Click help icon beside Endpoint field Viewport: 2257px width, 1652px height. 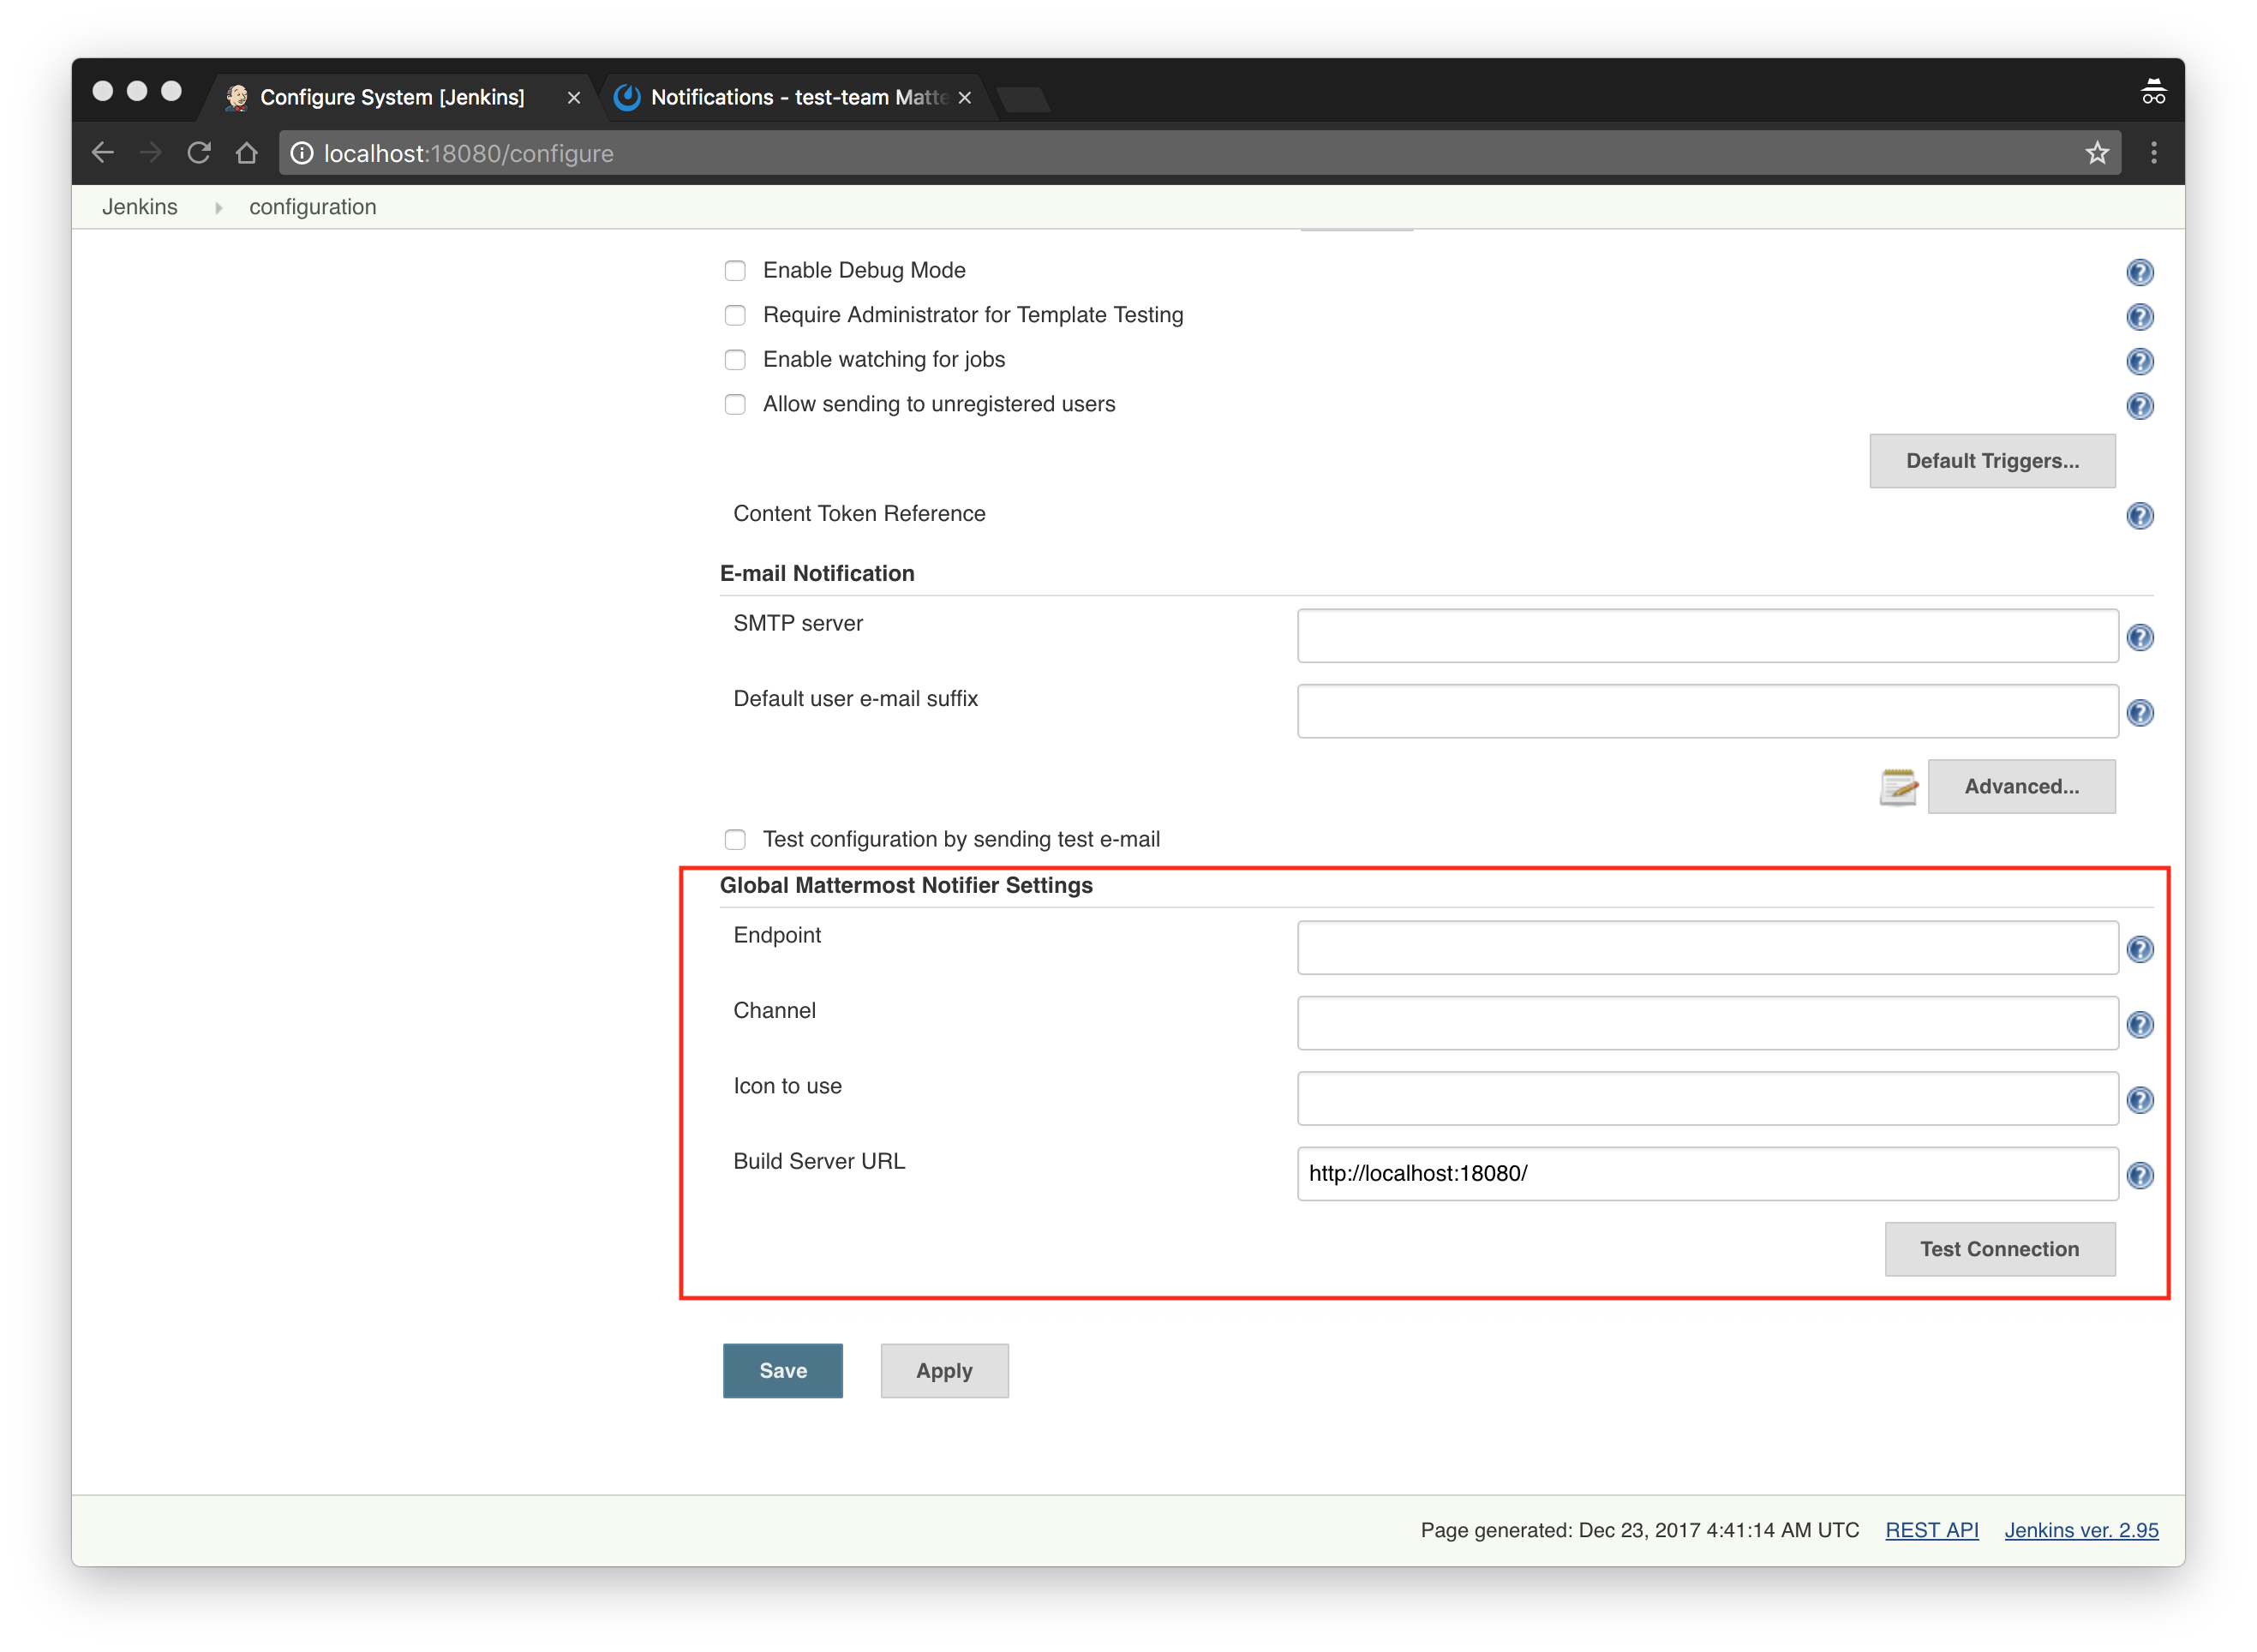2139,949
